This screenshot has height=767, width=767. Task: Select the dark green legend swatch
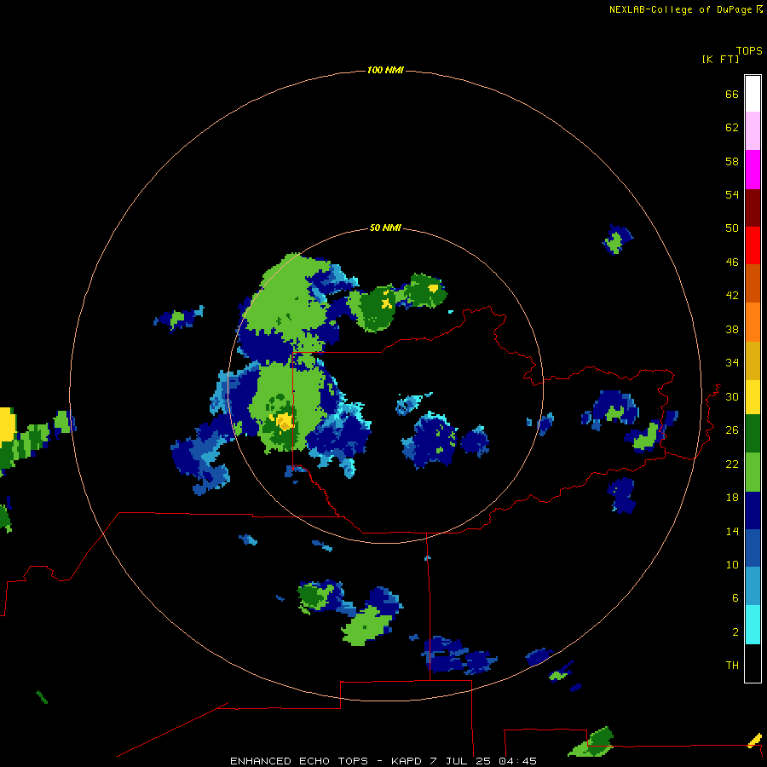point(753,434)
